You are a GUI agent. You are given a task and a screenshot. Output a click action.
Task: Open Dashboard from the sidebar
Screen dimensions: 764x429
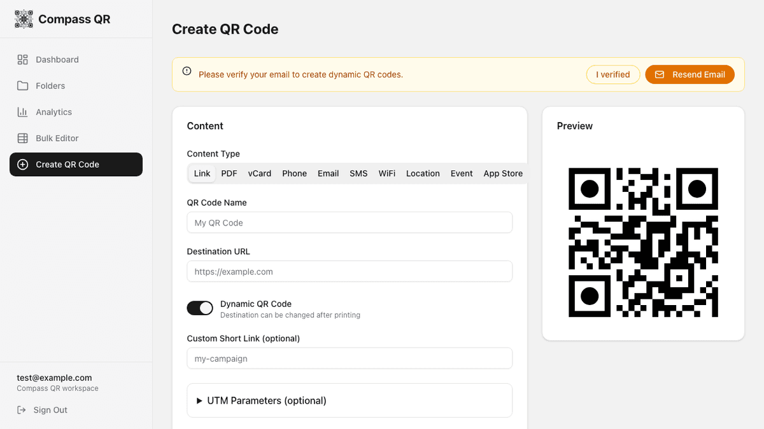76,60
